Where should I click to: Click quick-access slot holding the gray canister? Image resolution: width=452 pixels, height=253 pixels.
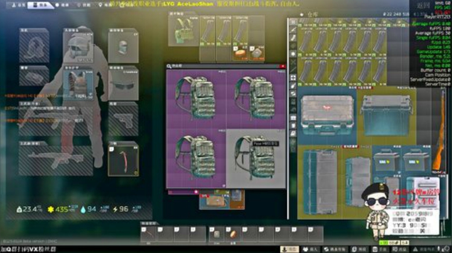217,234
